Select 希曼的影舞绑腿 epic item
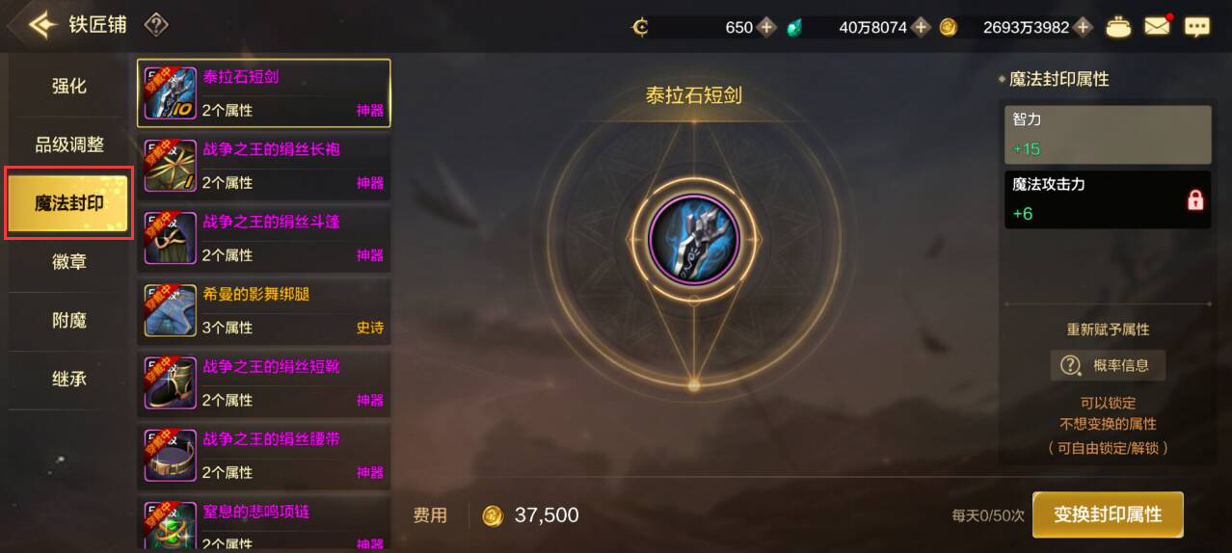 click(264, 310)
